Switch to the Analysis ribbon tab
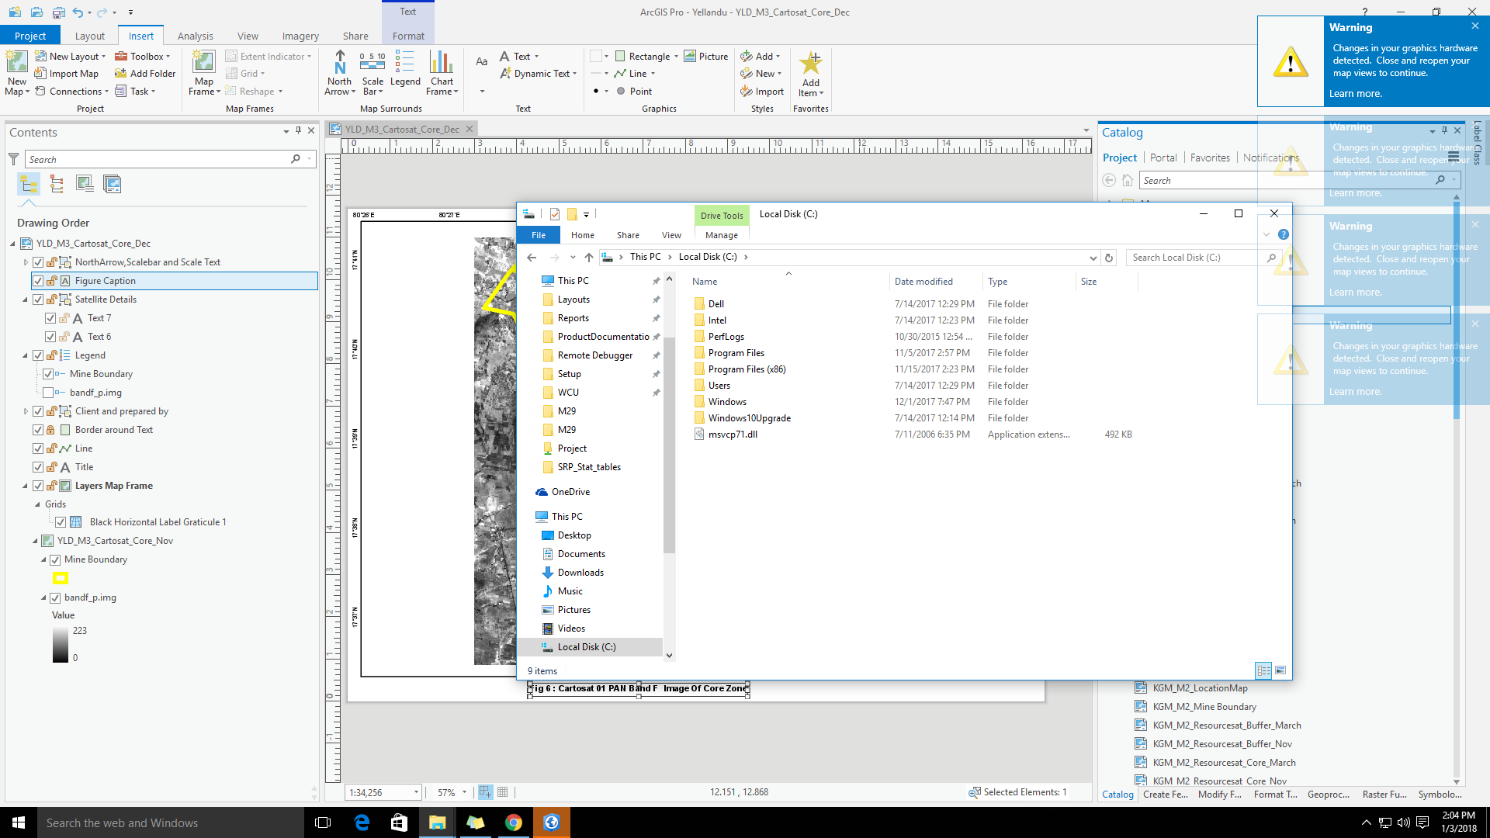Screen dimensions: 1490x838 (195, 36)
